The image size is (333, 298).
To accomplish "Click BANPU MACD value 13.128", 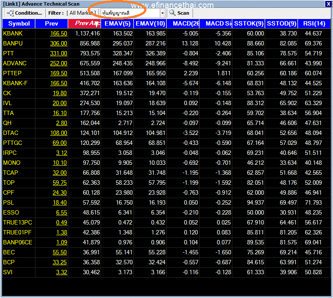I will [x=190, y=43].
